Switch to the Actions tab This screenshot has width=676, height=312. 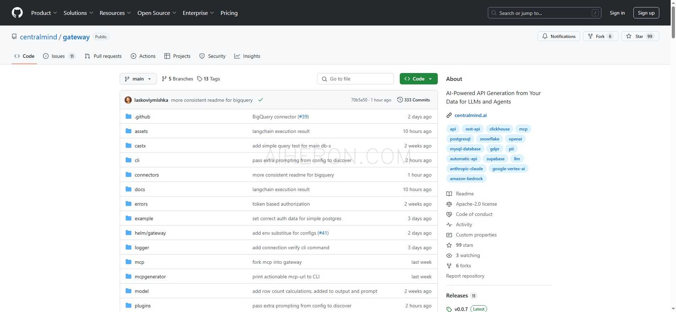[143, 56]
